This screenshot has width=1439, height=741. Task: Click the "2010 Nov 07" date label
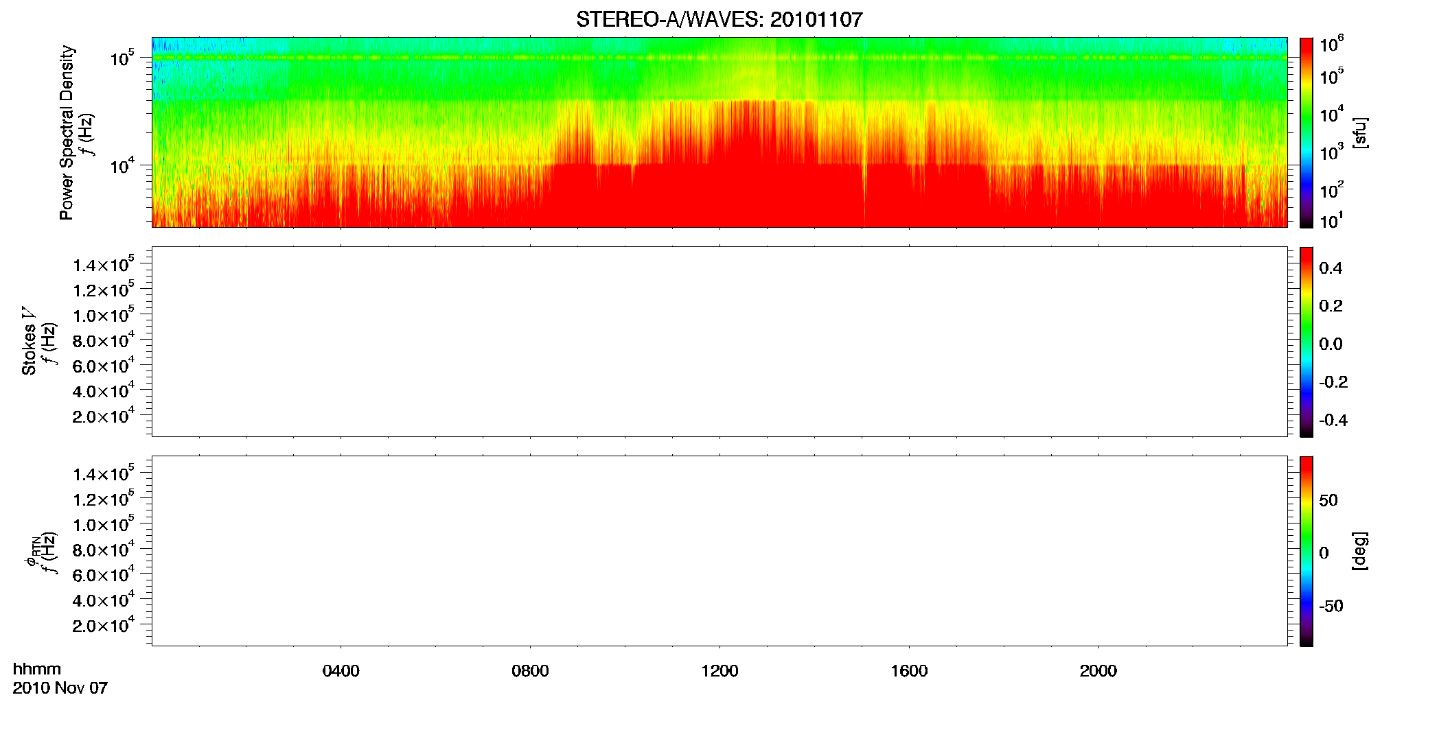pyautogui.click(x=60, y=688)
